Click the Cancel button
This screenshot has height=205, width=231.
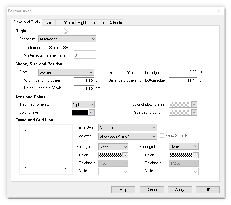pyautogui.click(x=152, y=190)
